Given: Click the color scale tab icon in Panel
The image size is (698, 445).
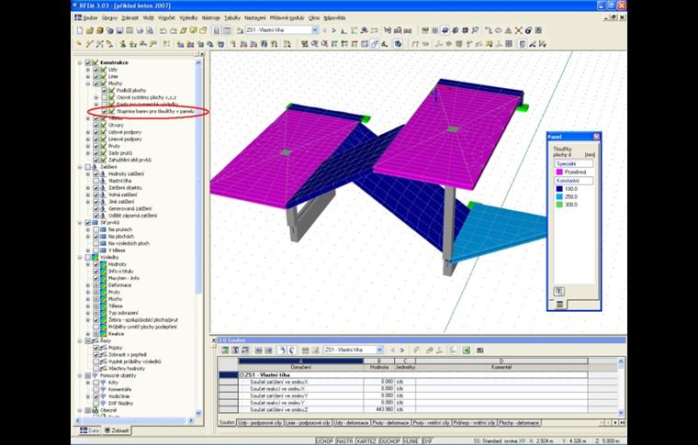Looking at the screenshot, I should 559,305.
